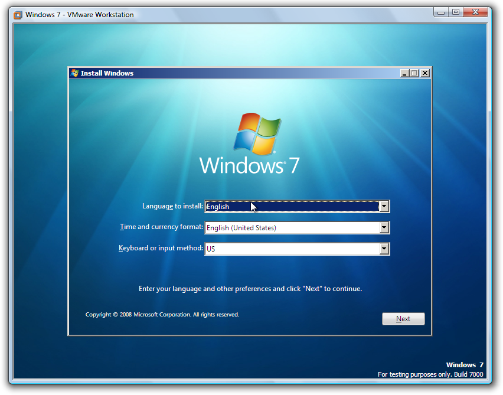
Task: Expand the Language to install dropdown arrow
Action: pyautogui.click(x=384, y=206)
